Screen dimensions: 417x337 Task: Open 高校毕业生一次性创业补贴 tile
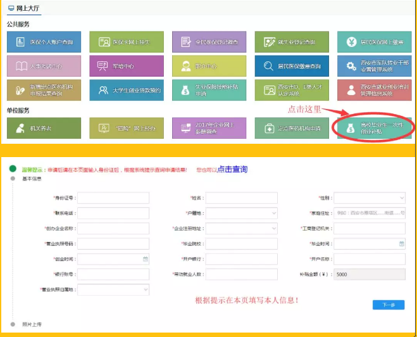[375, 128]
